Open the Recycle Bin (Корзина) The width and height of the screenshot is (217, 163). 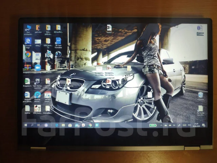pyautogui.click(x=200, y=96)
